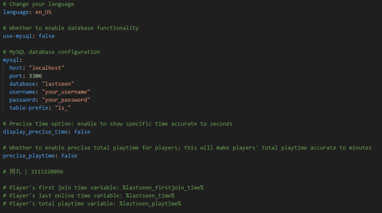The height and width of the screenshot is (213, 382).
Task: Click the use-mysql false value
Action: [47, 36]
